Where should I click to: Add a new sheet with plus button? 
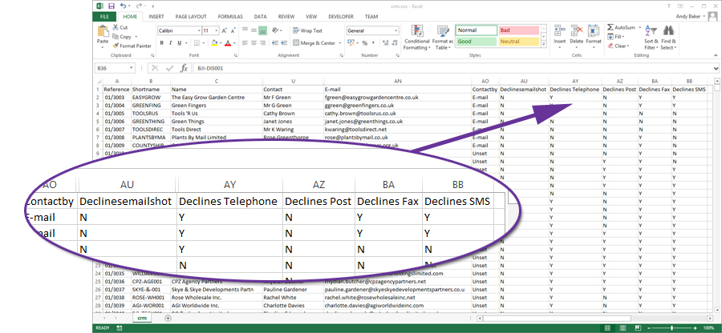click(168, 318)
